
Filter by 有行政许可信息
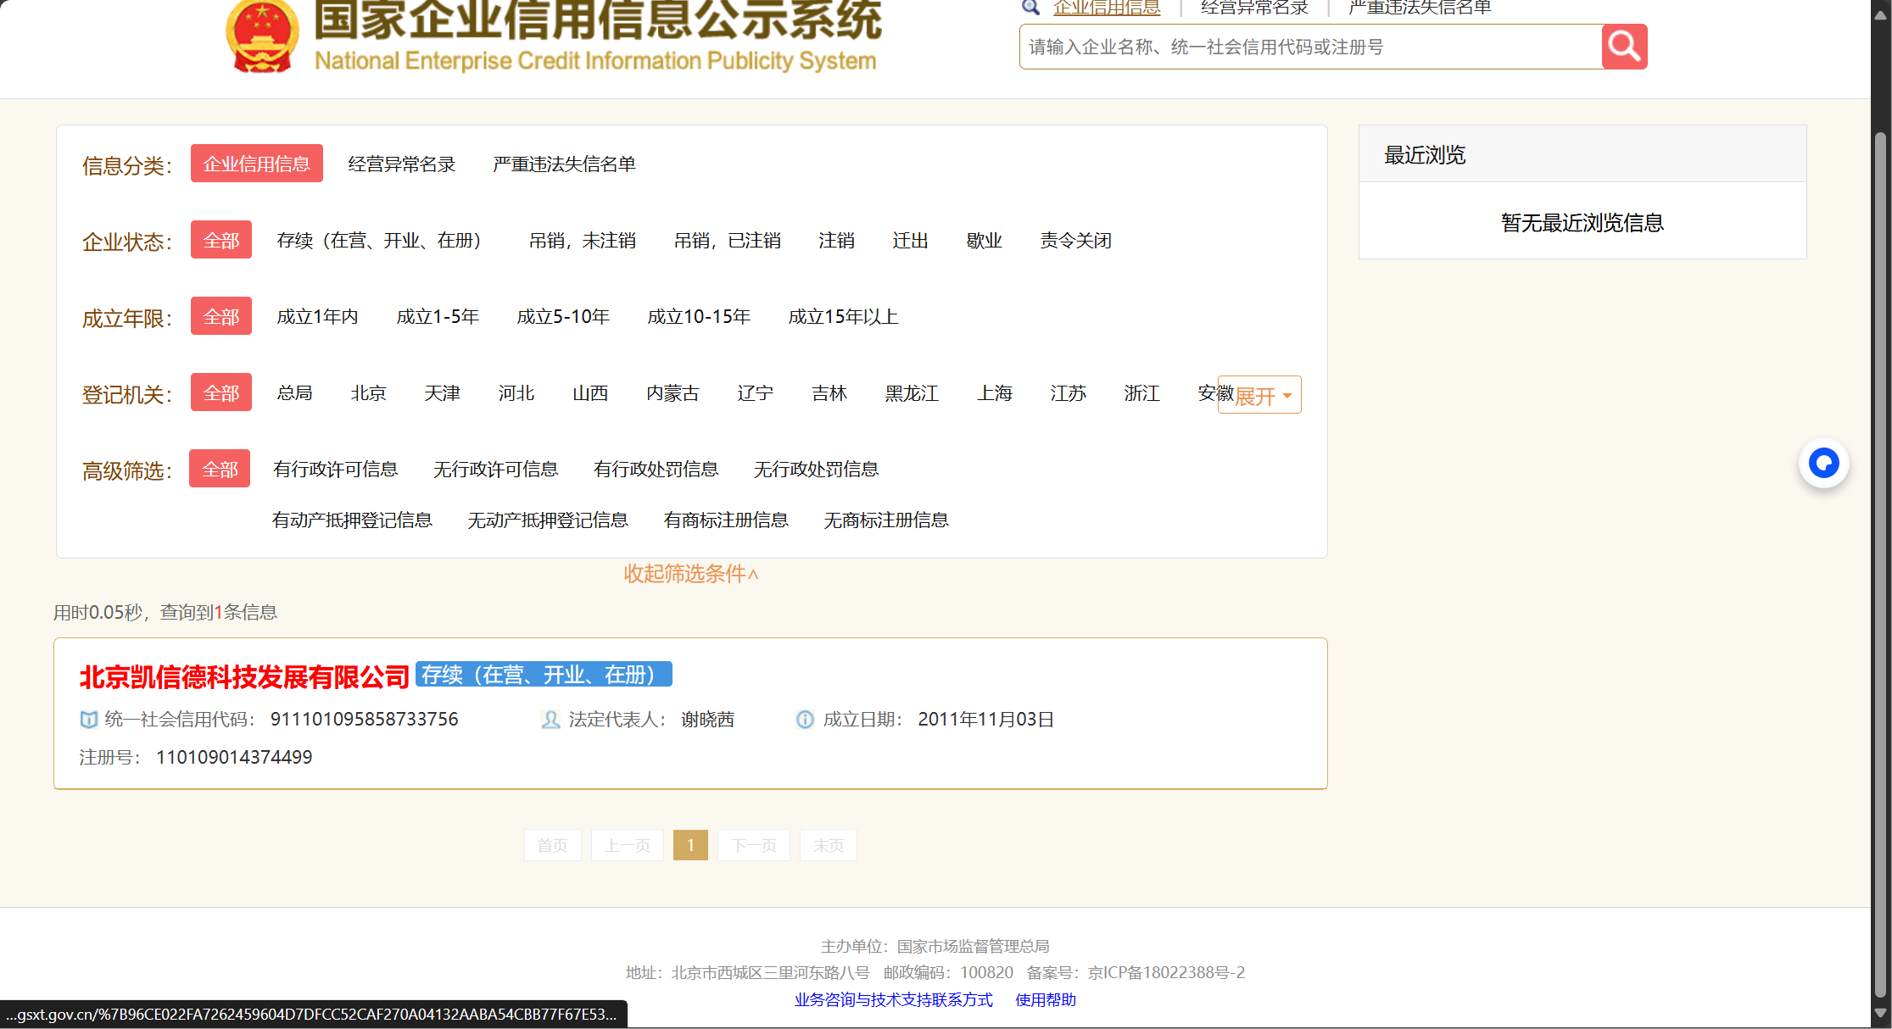[x=335, y=470]
